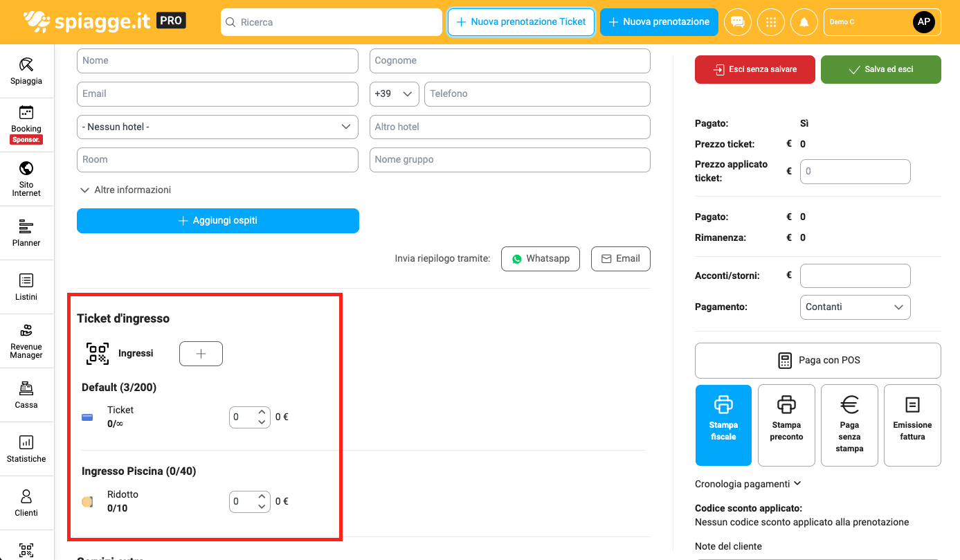This screenshot has height=560, width=960.
Task: Click the Nessun codice sconto applicato text
Action: (x=801, y=522)
